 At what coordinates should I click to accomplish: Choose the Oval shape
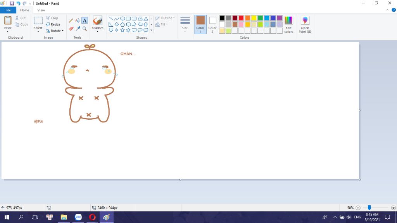pyautogui.click(x=122, y=19)
